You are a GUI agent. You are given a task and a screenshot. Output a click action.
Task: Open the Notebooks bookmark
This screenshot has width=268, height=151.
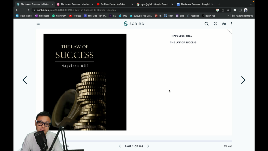pyautogui.click(x=42, y=16)
